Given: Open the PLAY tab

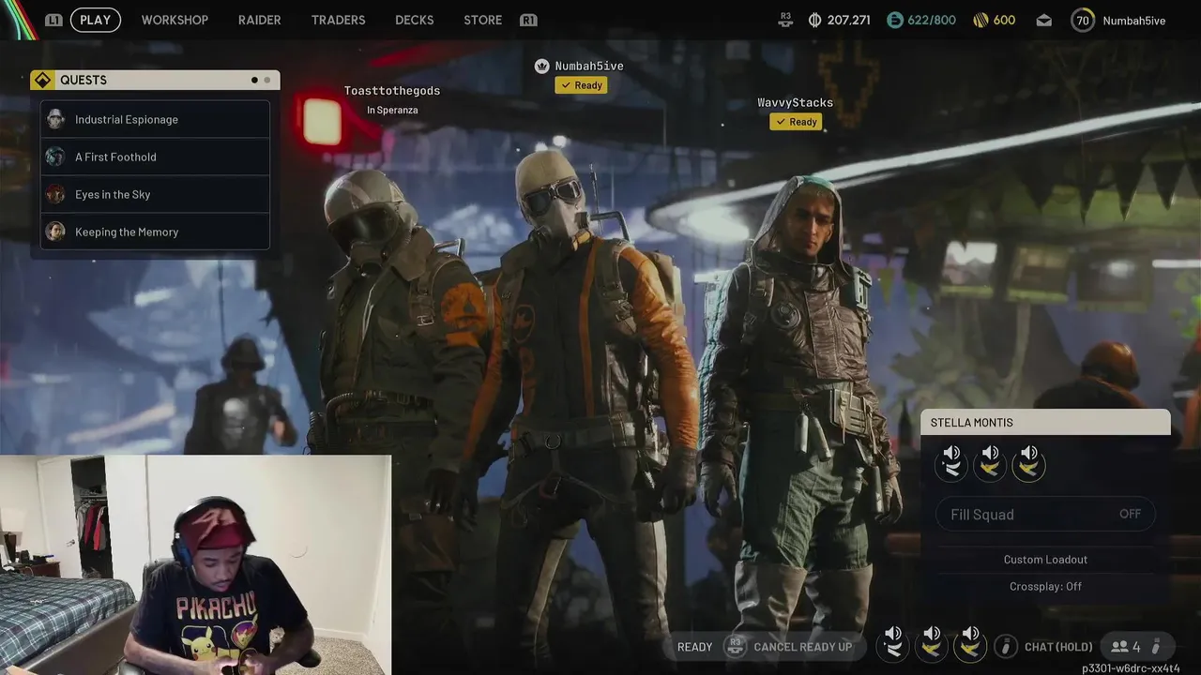Looking at the screenshot, I should tap(96, 20).
